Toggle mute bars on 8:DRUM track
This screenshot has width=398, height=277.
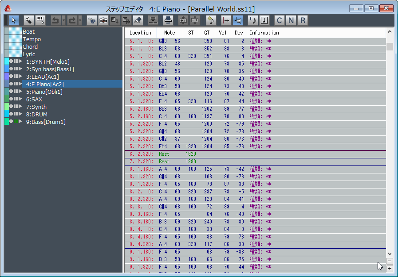[16, 114]
